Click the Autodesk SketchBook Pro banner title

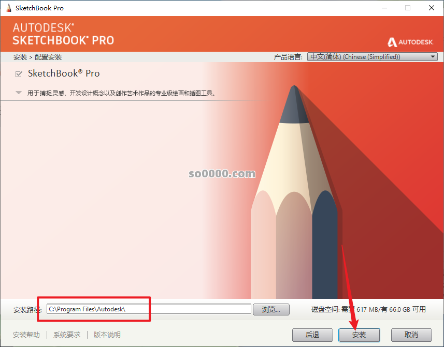(x=63, y=34)
